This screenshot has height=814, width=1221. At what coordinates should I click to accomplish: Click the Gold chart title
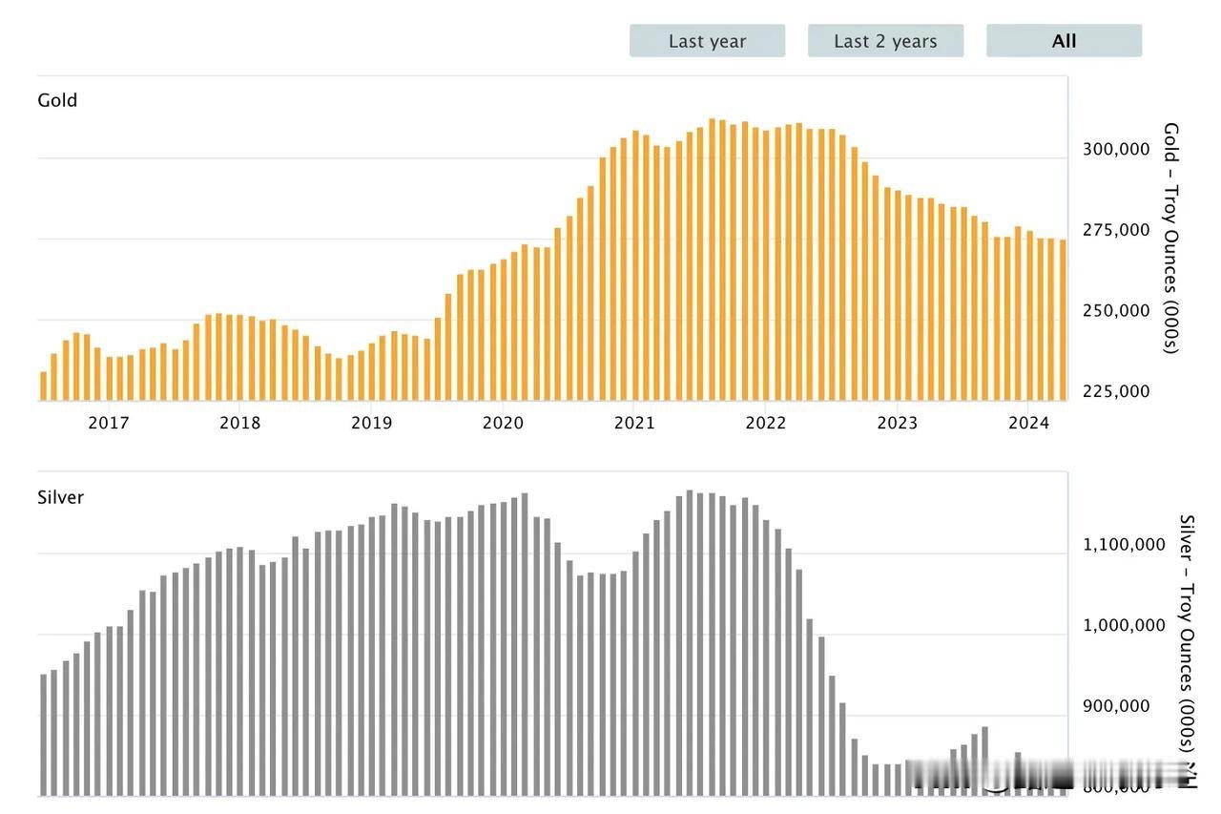pos(57,100)
